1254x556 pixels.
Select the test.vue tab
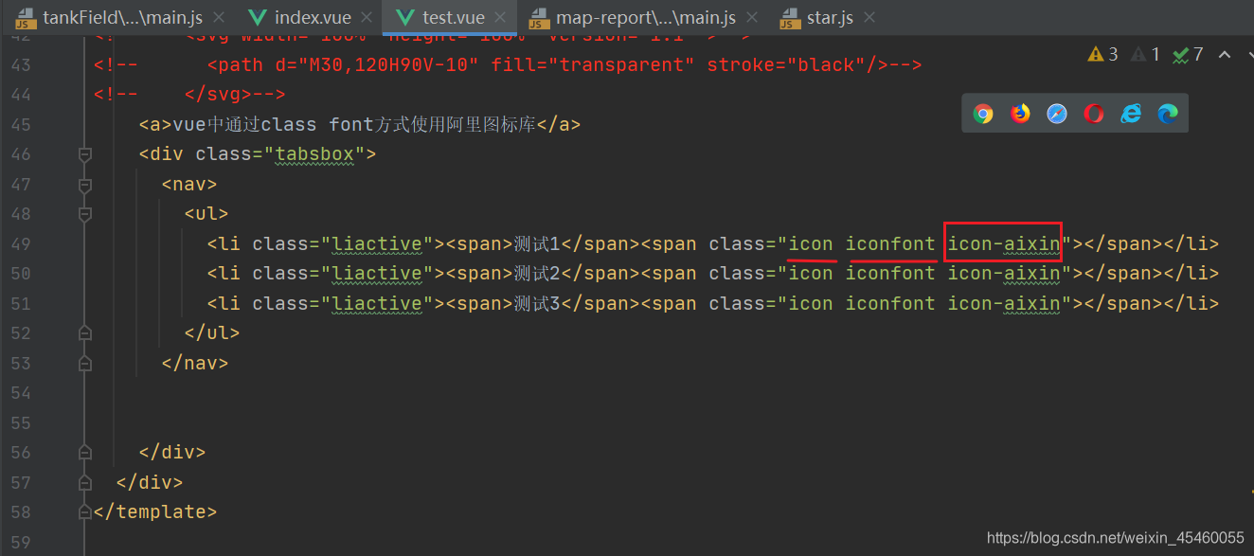coord(450,17)
